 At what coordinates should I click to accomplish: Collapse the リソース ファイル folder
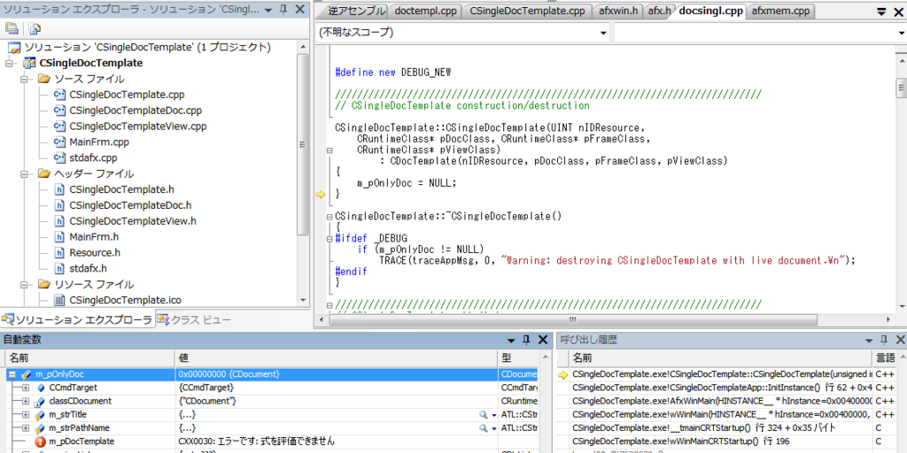click(x=25, y=284)
